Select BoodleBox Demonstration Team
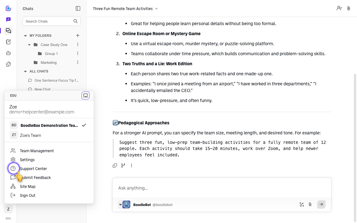 49,125
